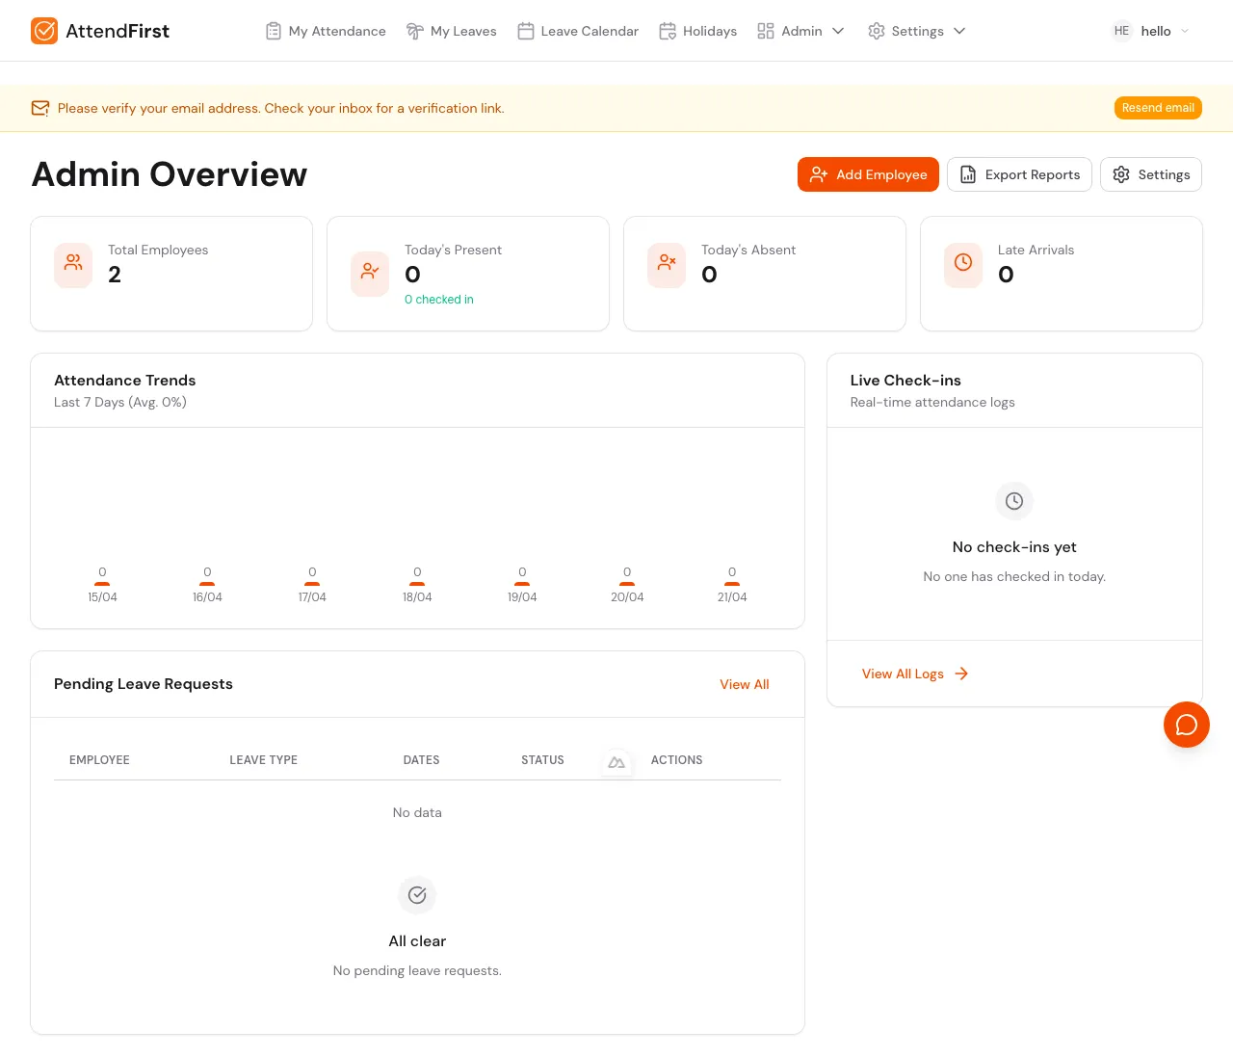Click the Late Arrivals clock icon
Screen dimensions: 1233x1057
point(963,265)
